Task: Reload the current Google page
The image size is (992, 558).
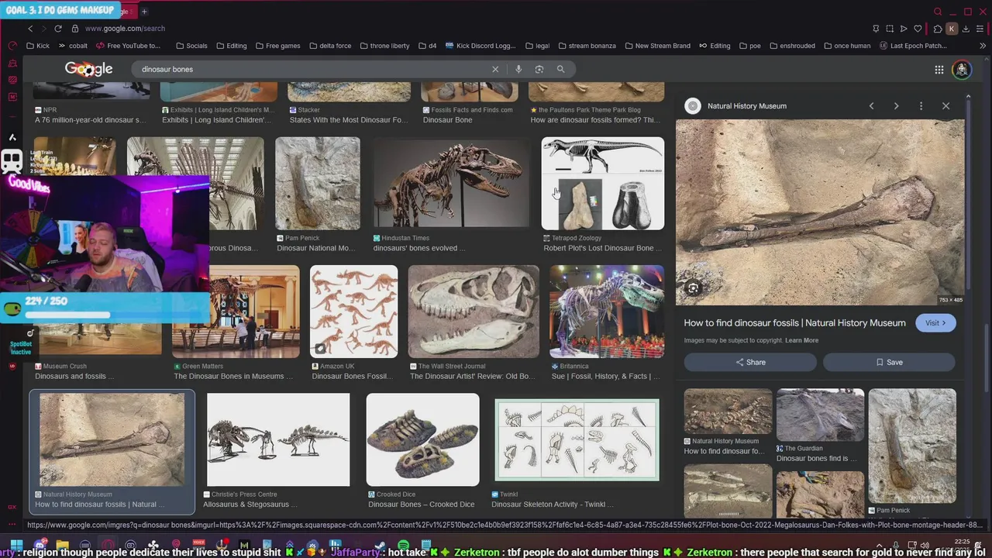Action: (59, 29)
